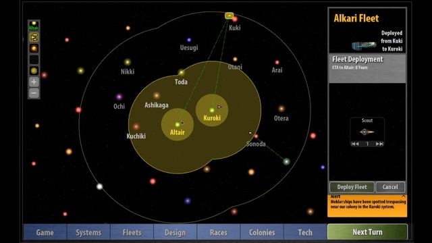This screenshot has height=243, width=432.
Task: Select the Ashikaga star
Action: [157, 96]
